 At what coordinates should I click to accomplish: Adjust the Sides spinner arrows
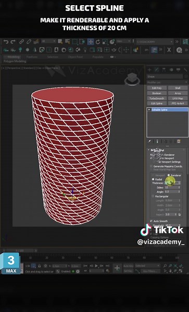point(179,187)
